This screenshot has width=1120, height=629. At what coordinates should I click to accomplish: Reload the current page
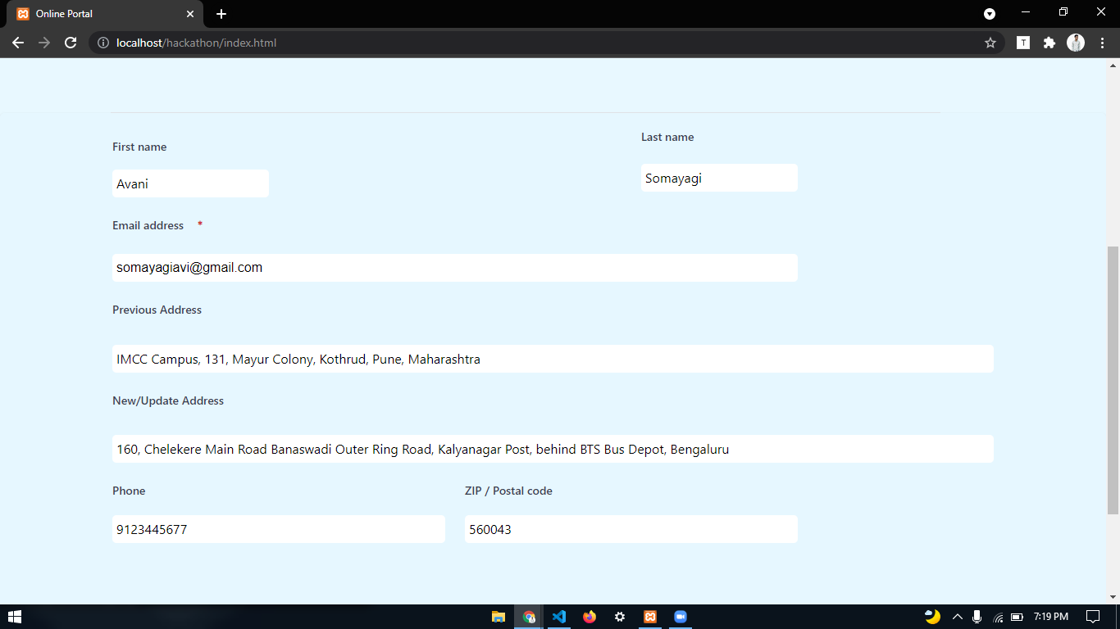pyautogui.click(x=70, y=43)
